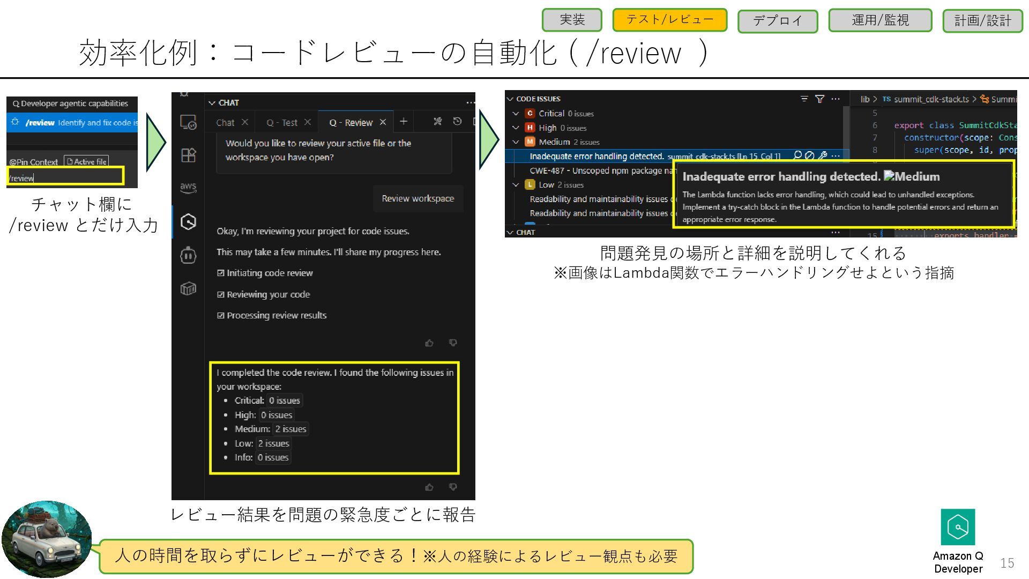The width and height of the screenshot is (1029, 579).
Task: Open the AWS Toolkit sidebar icon
Action: (188, 188)
